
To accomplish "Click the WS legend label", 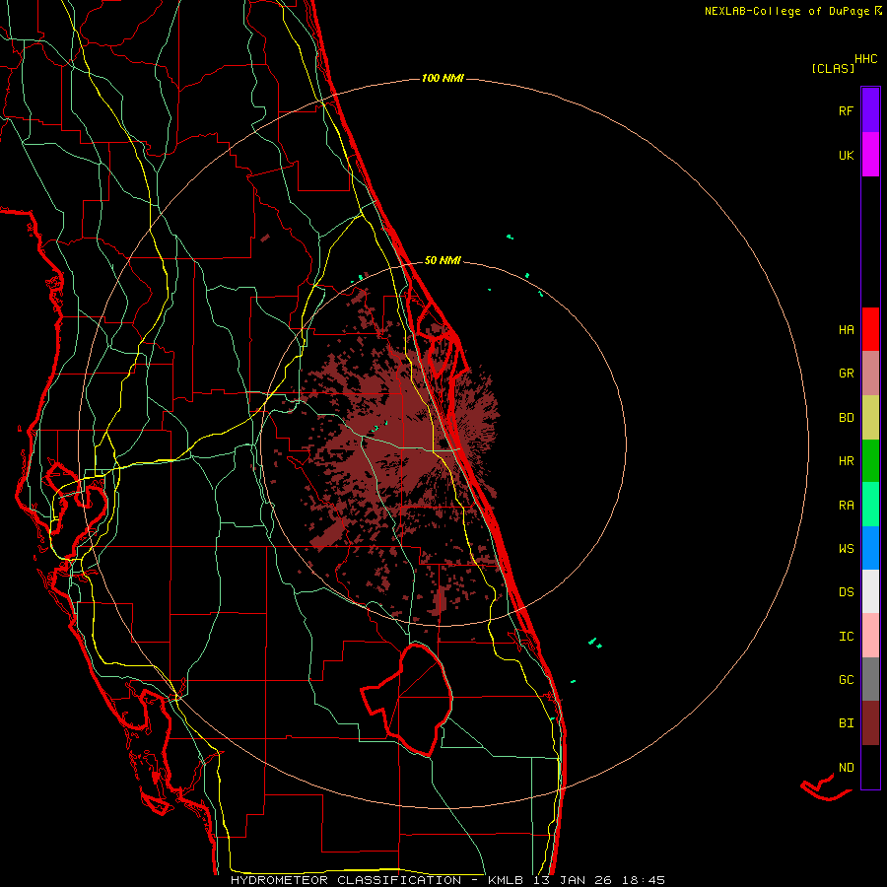I will [x=846, y=549].
